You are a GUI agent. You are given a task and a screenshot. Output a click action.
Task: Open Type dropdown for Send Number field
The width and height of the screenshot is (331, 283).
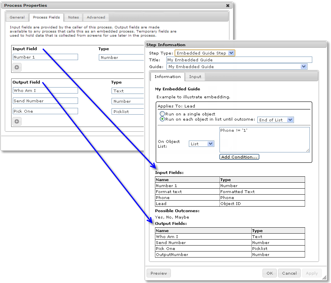[127, 101]
